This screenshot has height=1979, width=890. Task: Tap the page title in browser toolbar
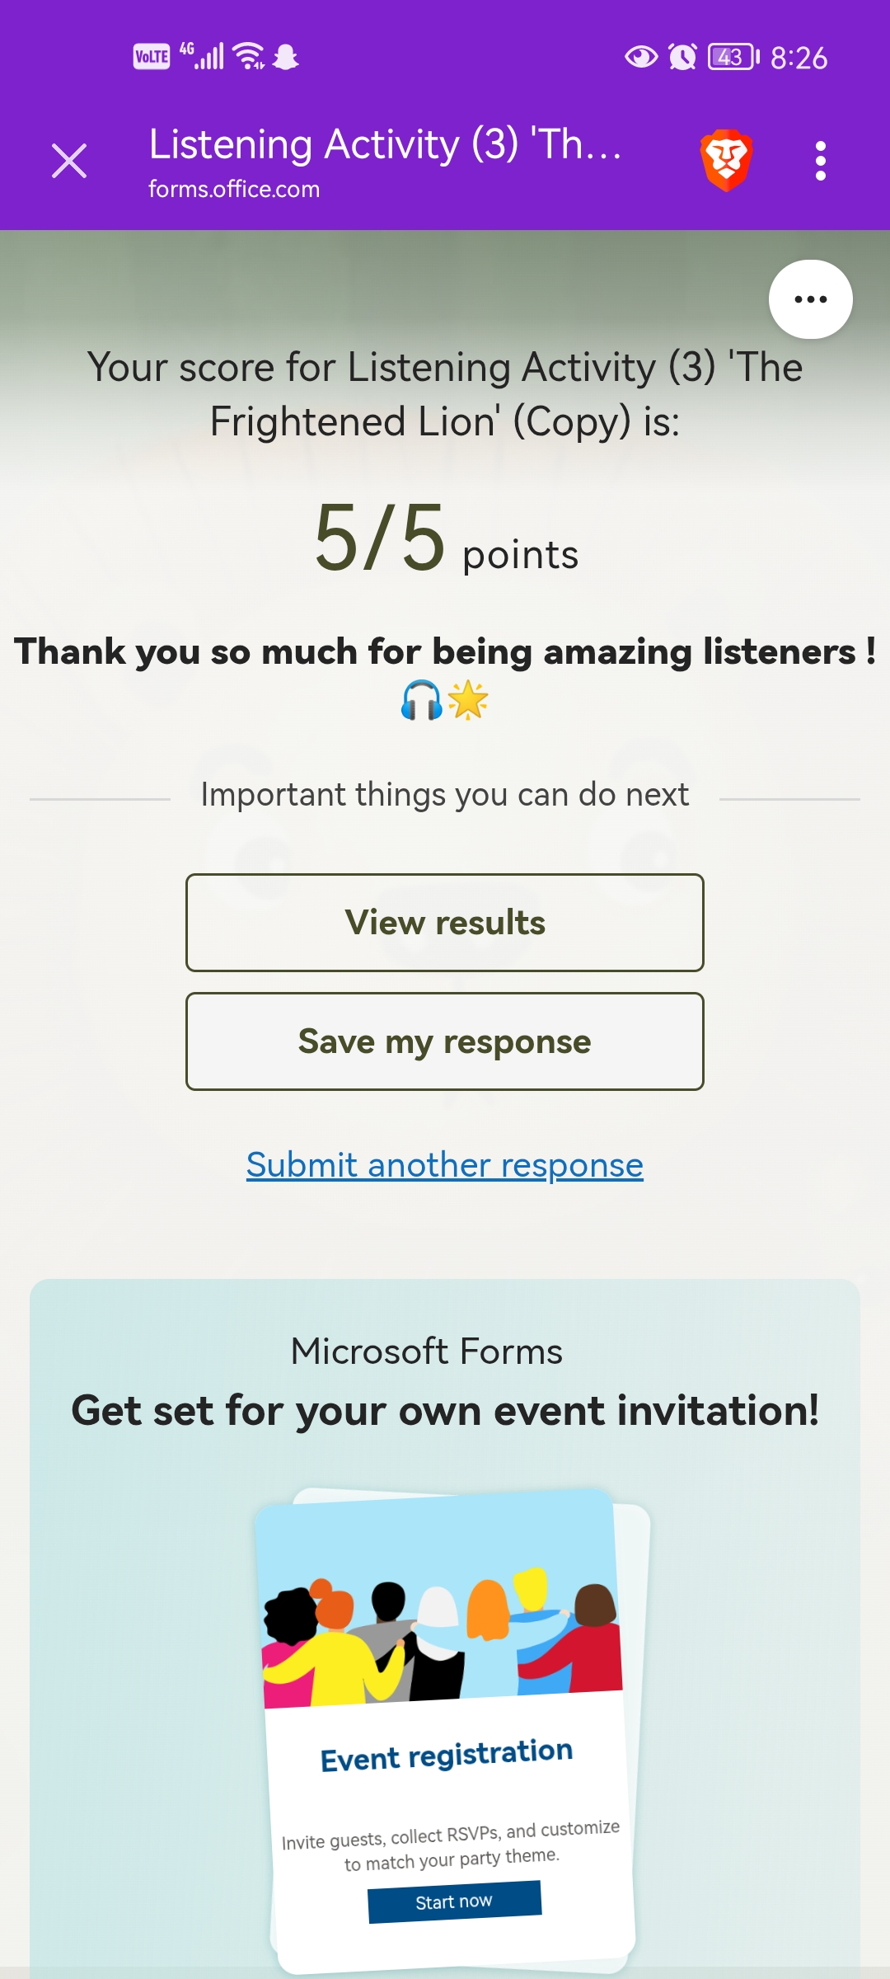pos(385,144)
